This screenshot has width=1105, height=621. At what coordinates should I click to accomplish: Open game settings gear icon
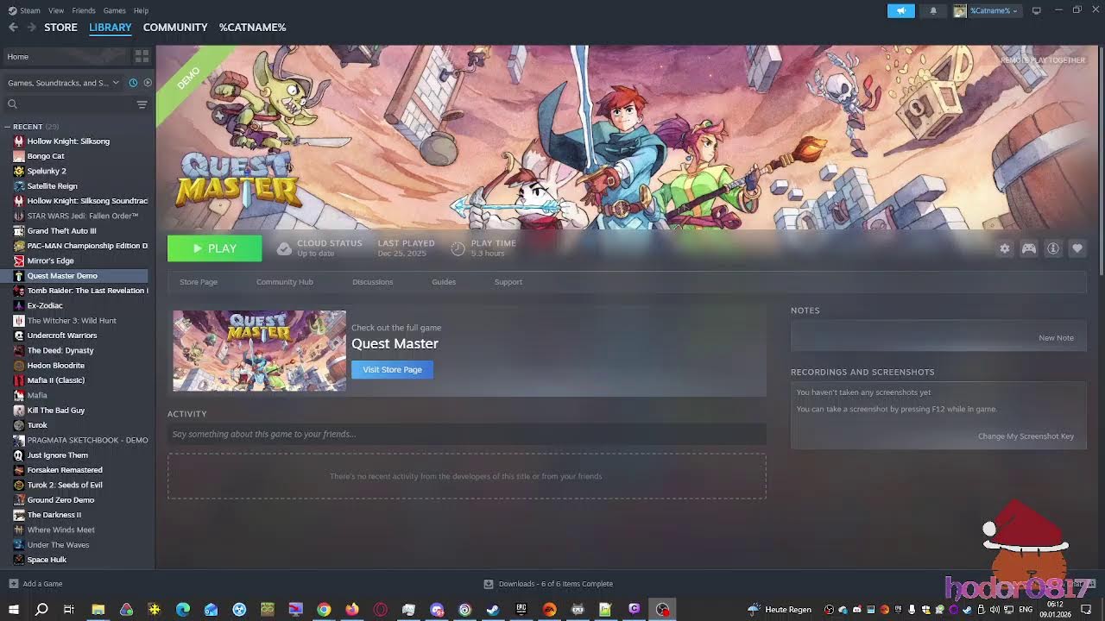(x=1005, y=248)
